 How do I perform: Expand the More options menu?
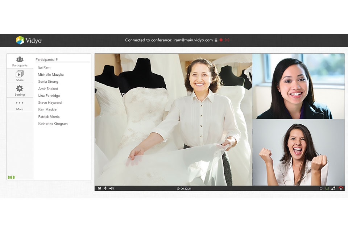click(20, 105)
